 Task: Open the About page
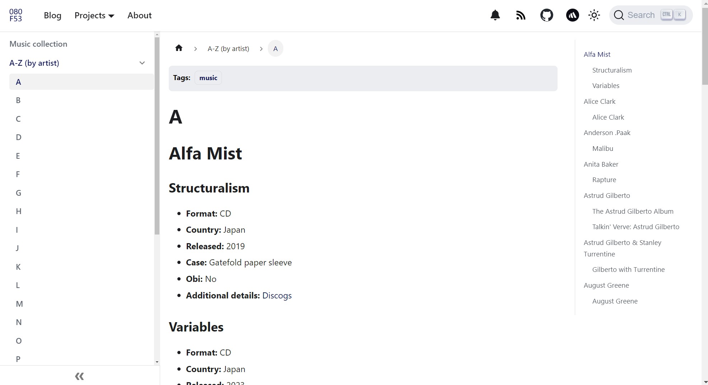coord(139,15)
